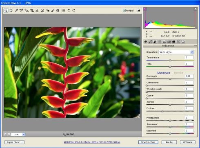
Task: Click the Ekspozycja slider handle
Action: point(170,79)
